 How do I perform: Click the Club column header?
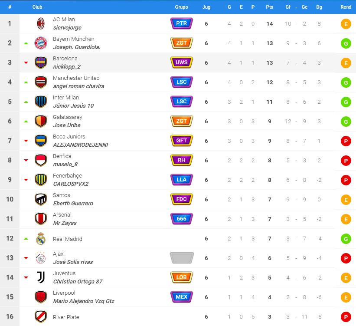pyautogui.click(x=37, y=7)
